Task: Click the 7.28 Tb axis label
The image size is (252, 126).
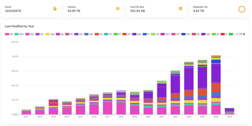Action: [x=15, y=56]
